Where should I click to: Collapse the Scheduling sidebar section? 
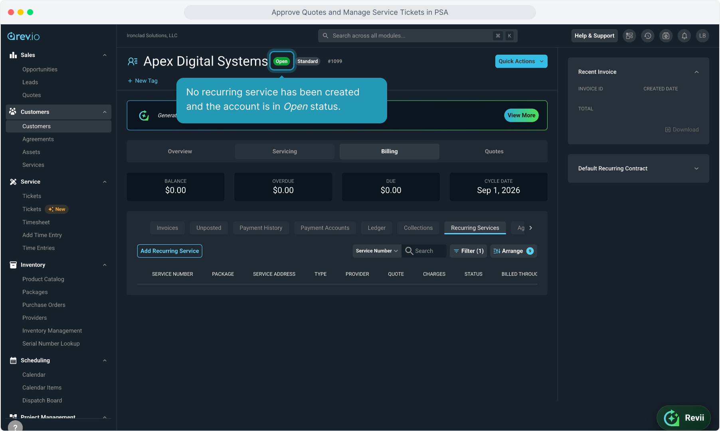click(105, 360)
